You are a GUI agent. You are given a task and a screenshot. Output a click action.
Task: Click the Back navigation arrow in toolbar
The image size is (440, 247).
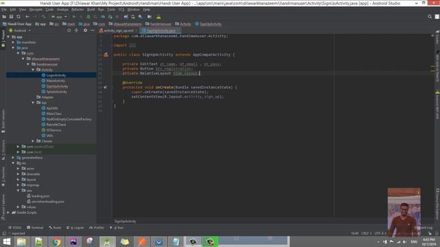click(27, 16)
